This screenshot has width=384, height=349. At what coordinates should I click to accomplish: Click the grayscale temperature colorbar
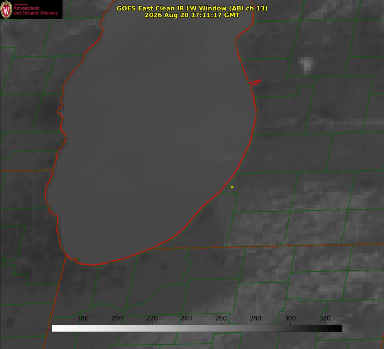[x=197, y=328]
